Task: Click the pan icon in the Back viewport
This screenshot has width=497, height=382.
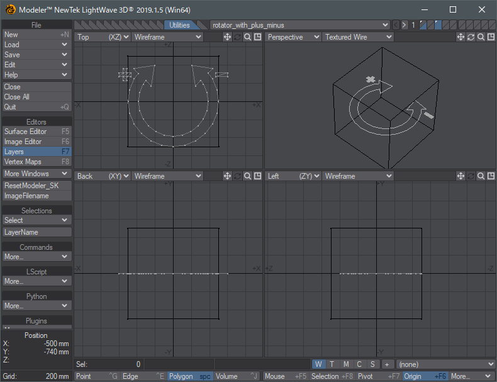Action: [x=228, y=176]
